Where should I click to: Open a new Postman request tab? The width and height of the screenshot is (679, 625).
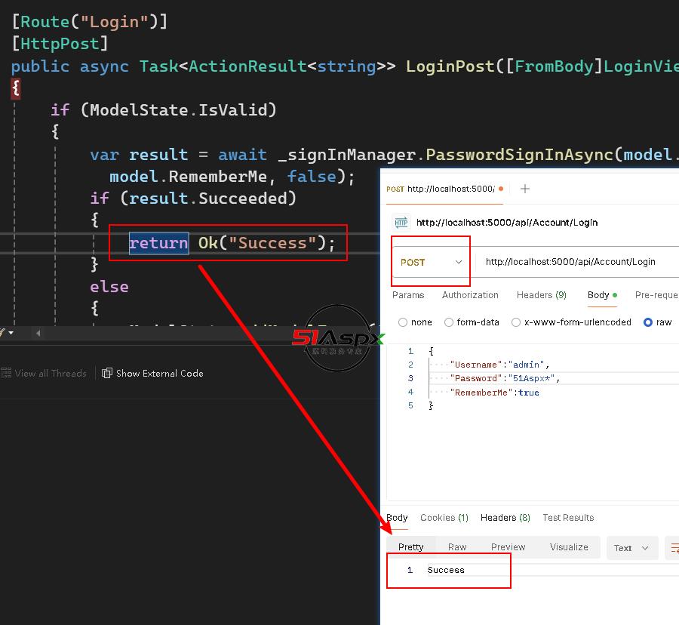click(x=524, y=189)
